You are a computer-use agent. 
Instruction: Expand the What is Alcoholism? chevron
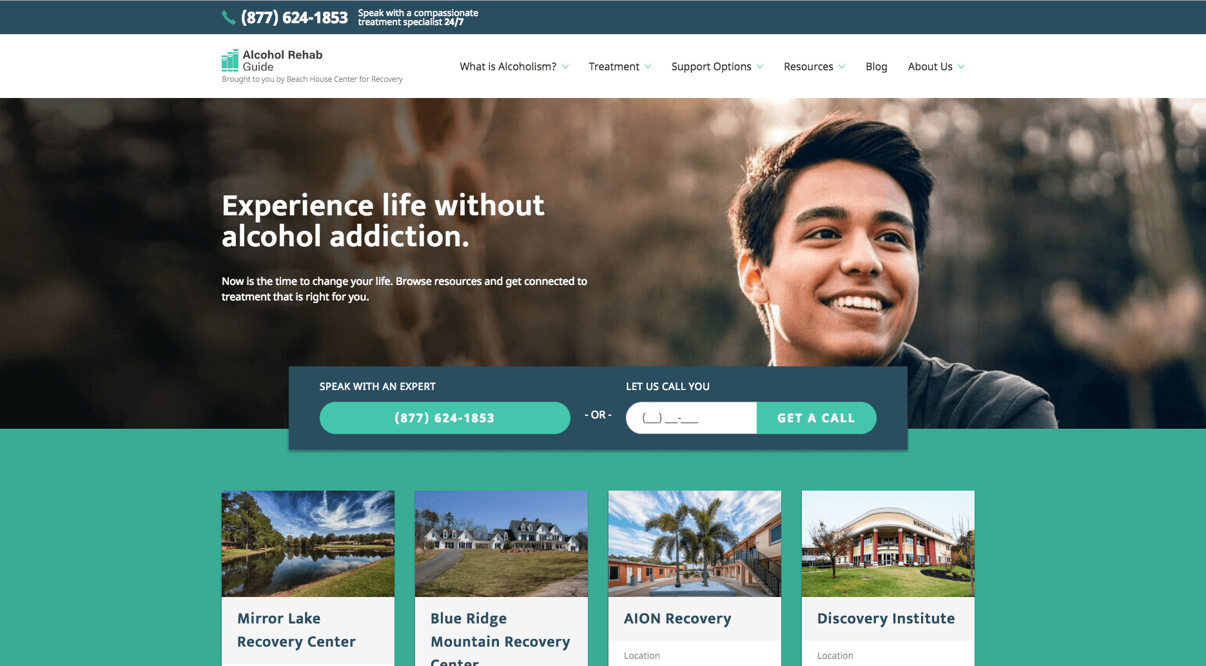565,66
